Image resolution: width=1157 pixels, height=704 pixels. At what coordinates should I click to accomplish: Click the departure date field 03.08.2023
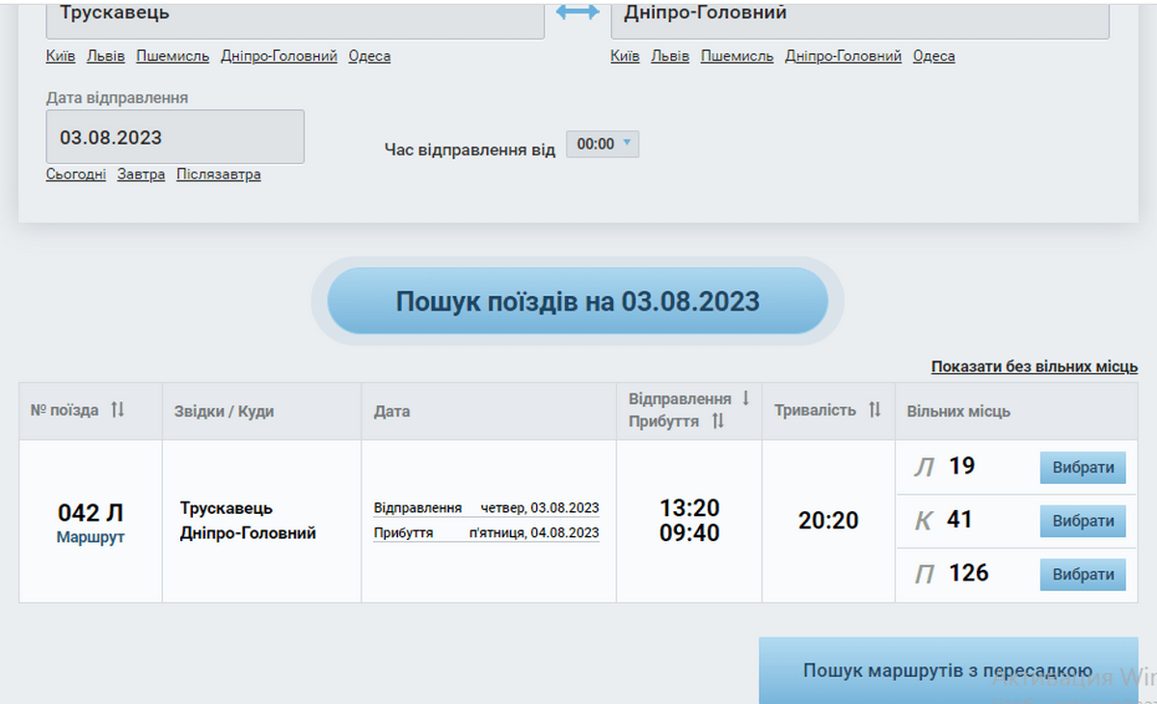coord(175,137)
